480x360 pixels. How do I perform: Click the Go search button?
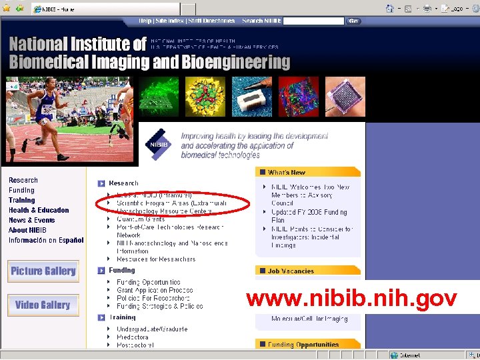click(x=353, y=21)
